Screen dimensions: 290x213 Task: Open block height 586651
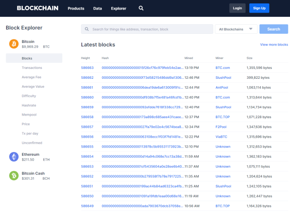pyautogui.click(x=87, y=186)
